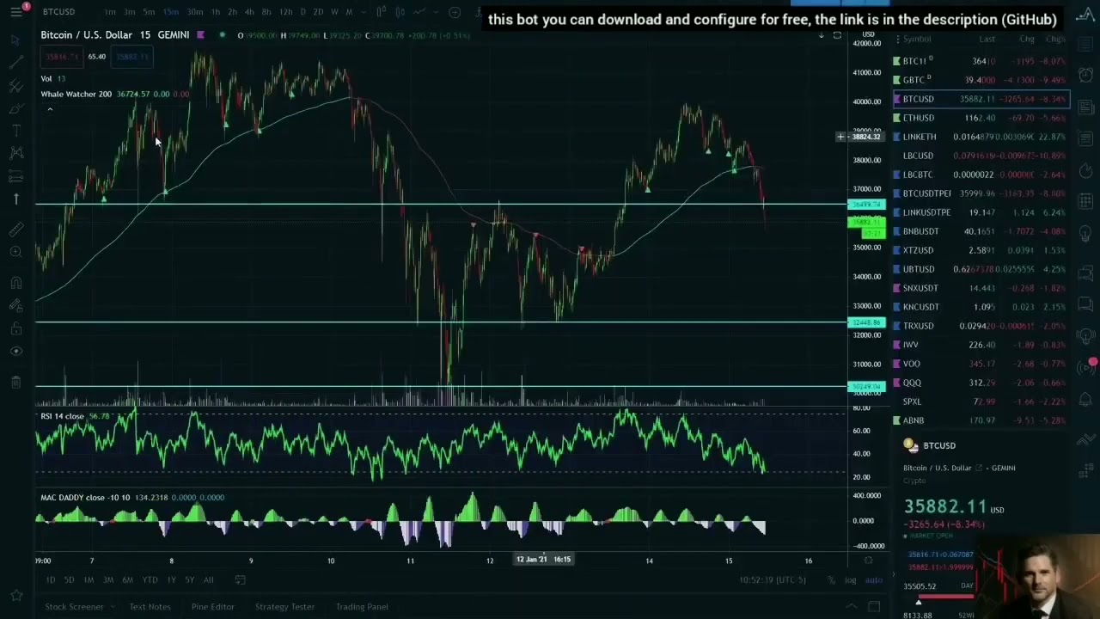Toggle the hide-all-drawings eye icon
Image resolution: width=1100 pixels, height=619 pixels.
[x=15, y=351]
